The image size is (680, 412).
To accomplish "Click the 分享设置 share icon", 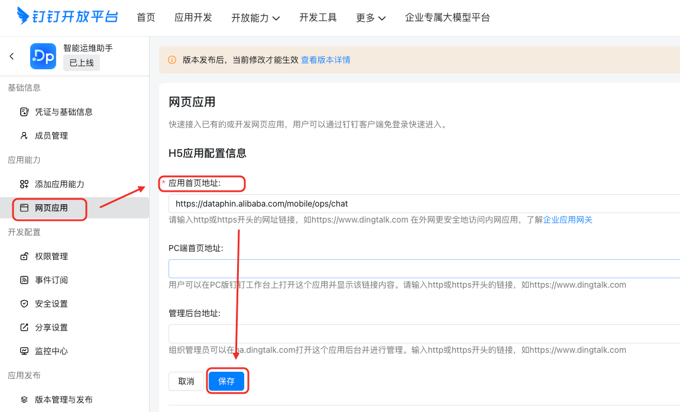I will coord(24,327).
